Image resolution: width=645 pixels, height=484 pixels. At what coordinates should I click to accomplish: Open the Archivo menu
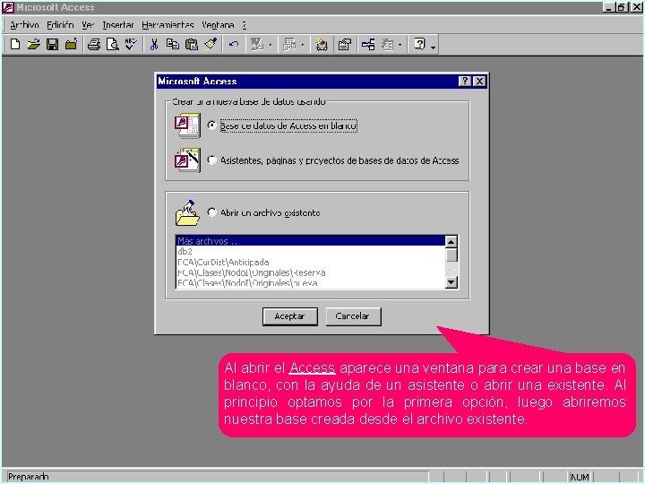click(24, 25)
